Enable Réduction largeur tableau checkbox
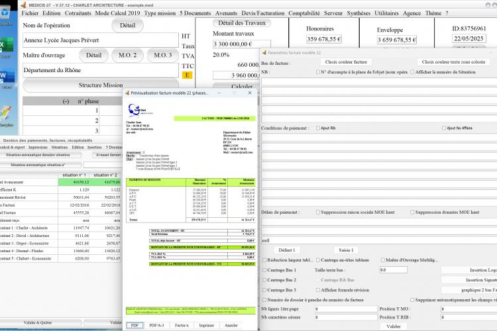 click(264, 260)
